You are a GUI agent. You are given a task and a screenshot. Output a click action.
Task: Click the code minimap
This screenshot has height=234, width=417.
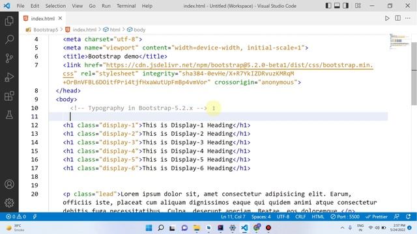coord(399,42)
